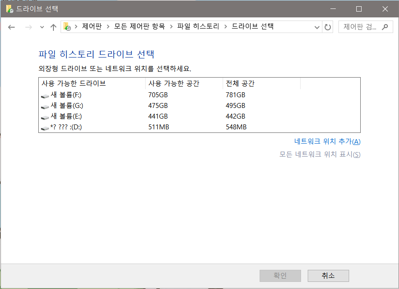Open the recent locations dropdown arrow
This screenshot has height=289, width=399.
click(42, 27)
